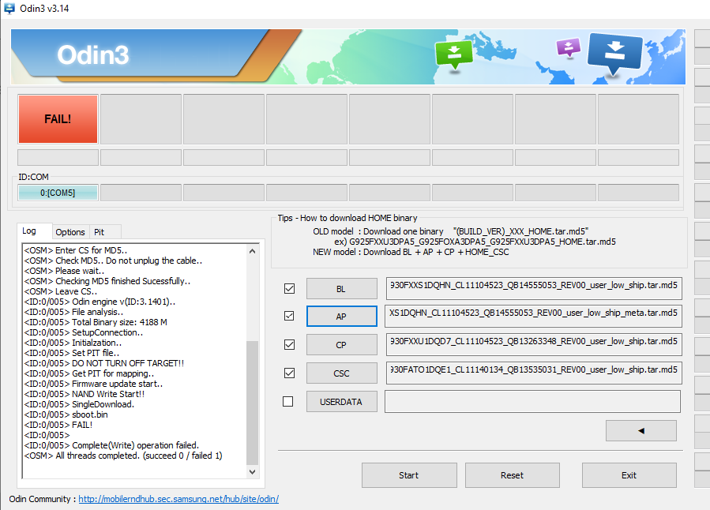Uncheck the BL checkbox
Screen dimensions: 710x510
pos(289,288)
